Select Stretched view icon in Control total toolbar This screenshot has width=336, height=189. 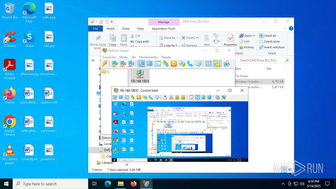tap(197, 97)
